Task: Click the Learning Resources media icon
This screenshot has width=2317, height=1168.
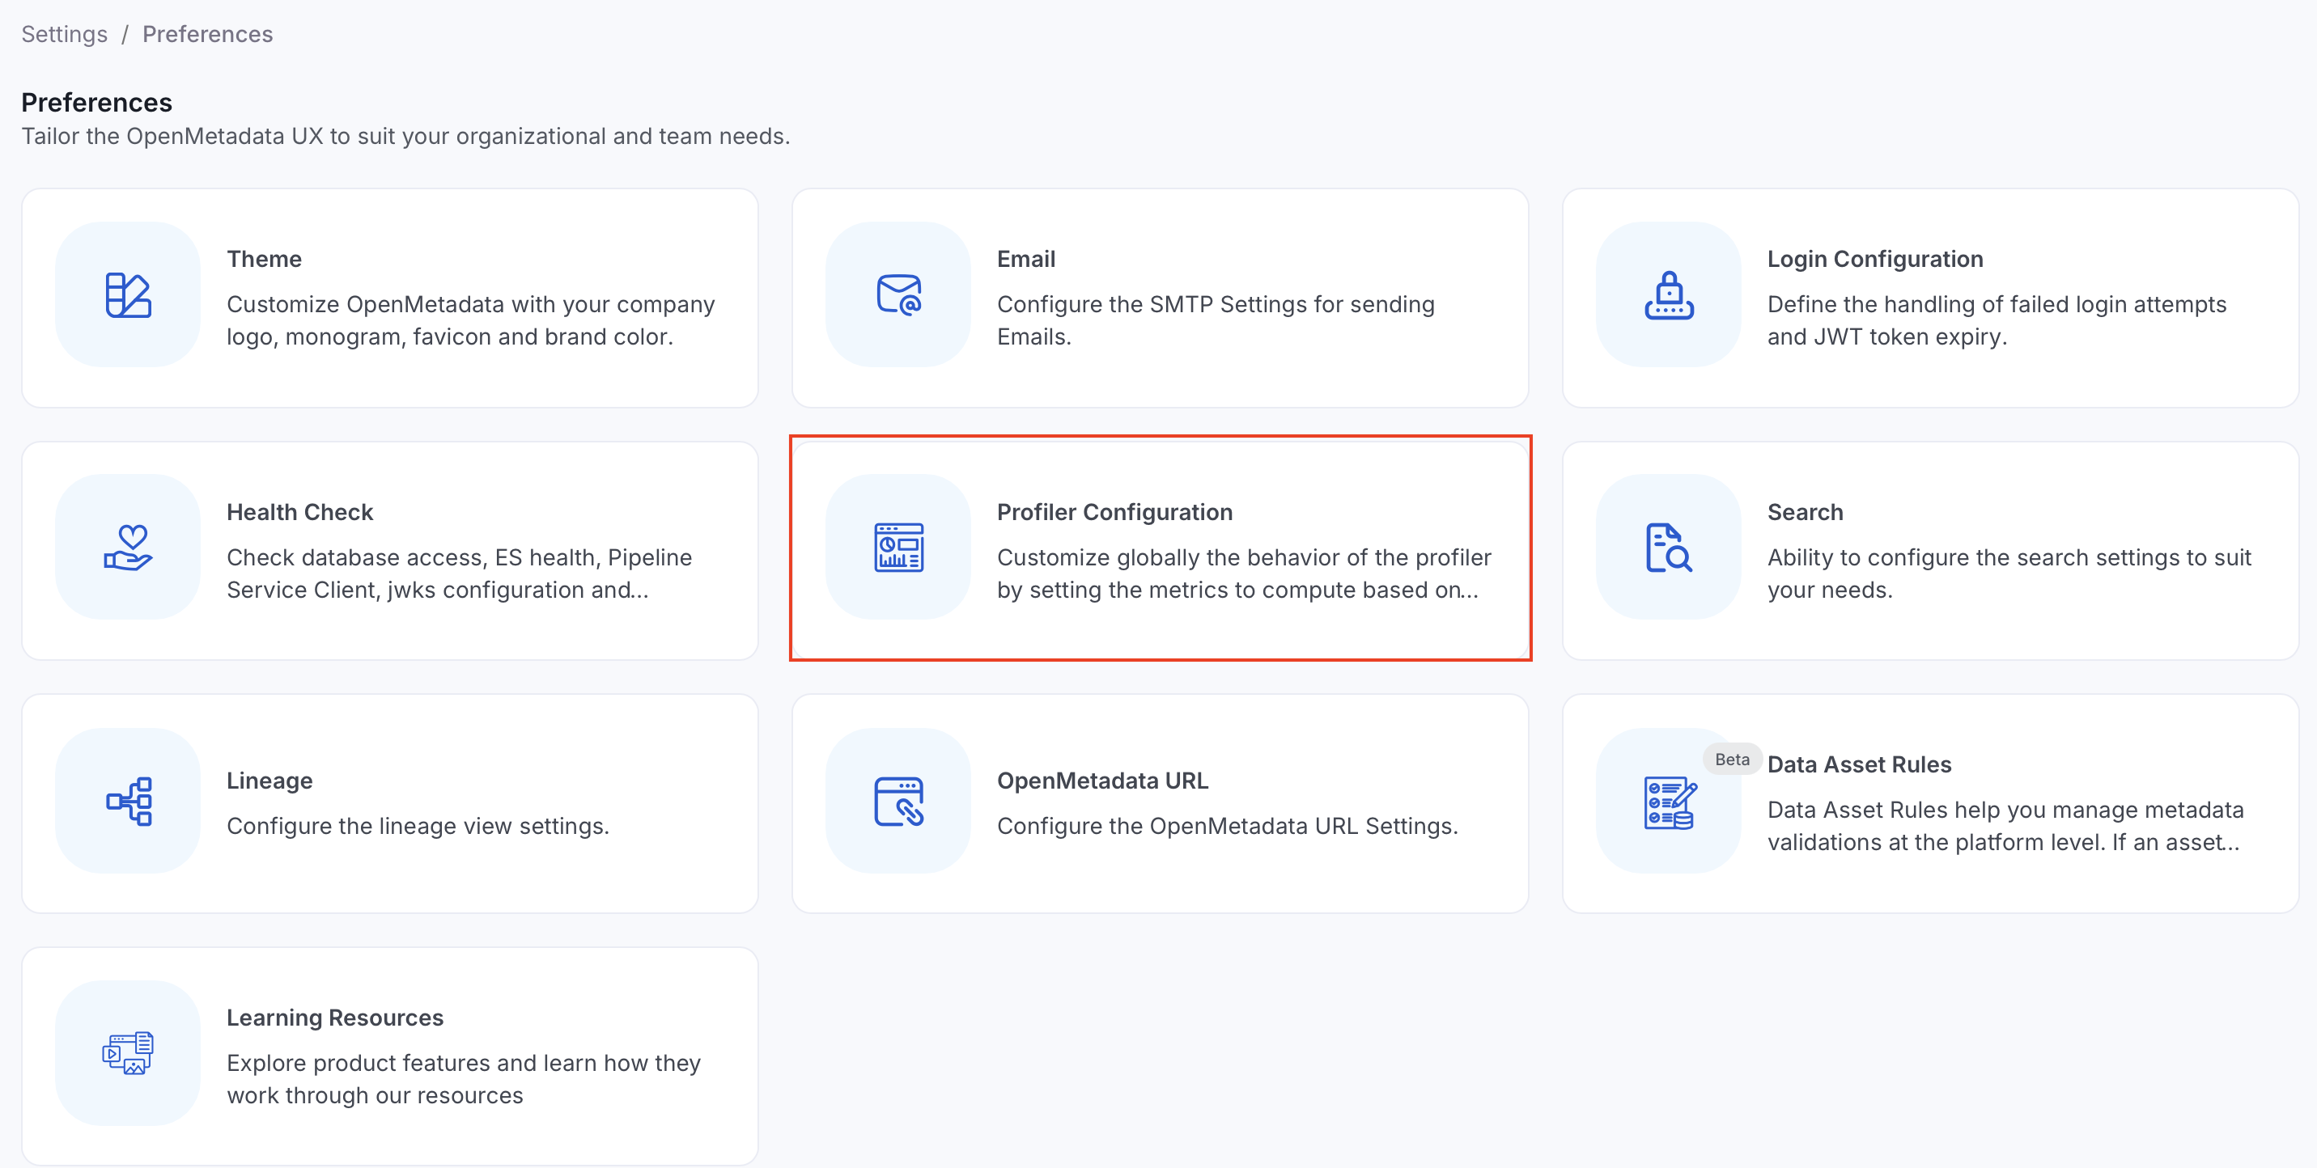Action: pos(128,1053)
